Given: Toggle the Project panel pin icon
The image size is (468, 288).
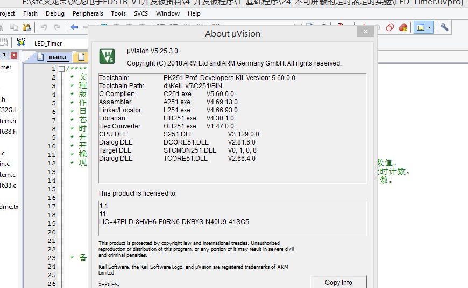Looking at the screenshot, I should [x=4, y=55].
